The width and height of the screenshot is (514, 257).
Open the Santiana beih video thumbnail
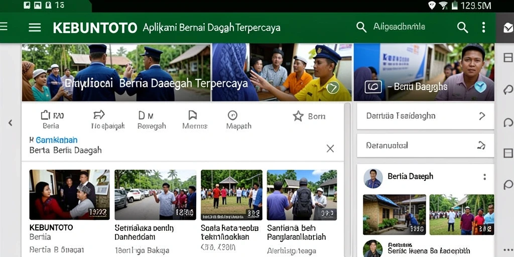(x=302, y=194)
